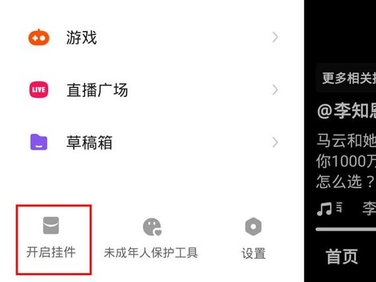
Task: Tap the 开启挂件 widget box icon
Action: coord(51,225)
